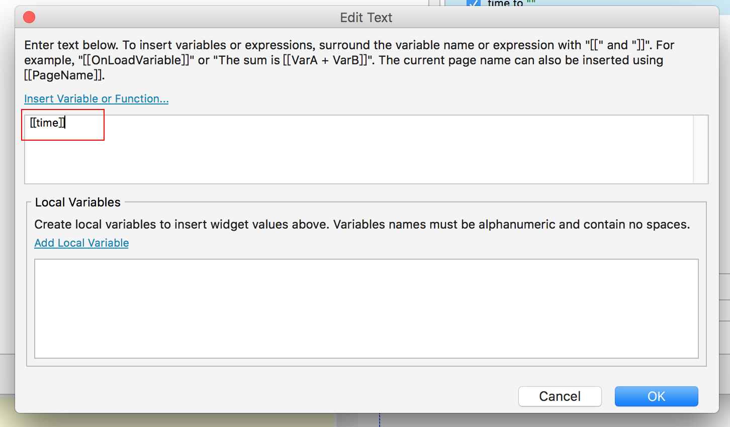Click the empty local variables list

[366, 308]
